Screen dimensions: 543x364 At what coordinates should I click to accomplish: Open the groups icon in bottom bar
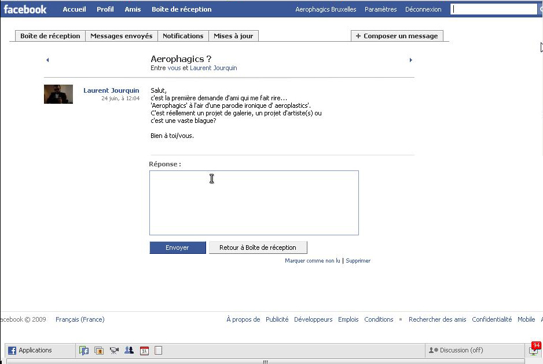129,350
